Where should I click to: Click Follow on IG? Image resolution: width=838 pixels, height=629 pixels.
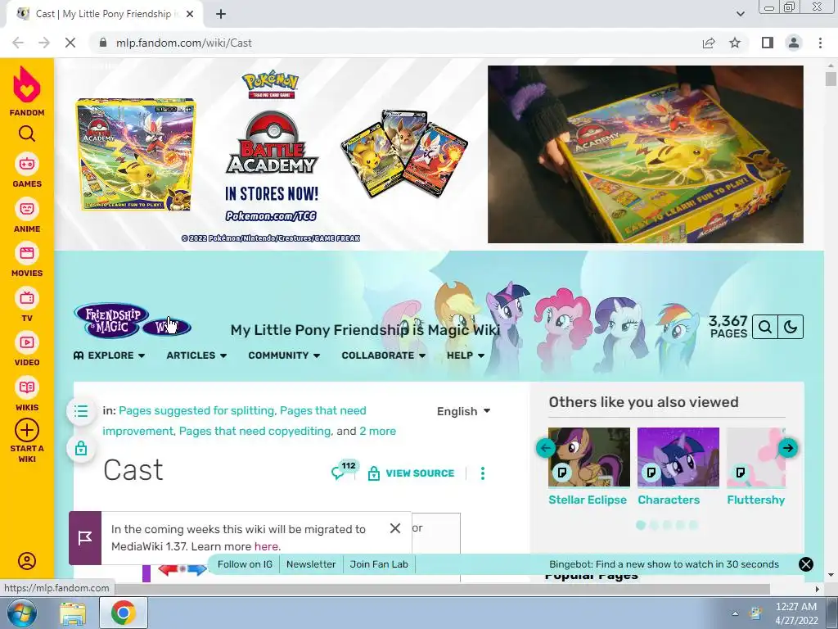coord(245,564)
